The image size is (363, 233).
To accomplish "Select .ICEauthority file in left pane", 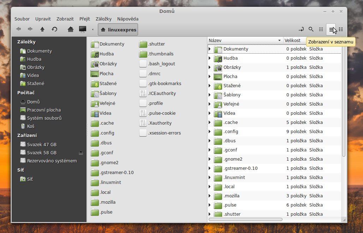I will (x=157, y=94).
